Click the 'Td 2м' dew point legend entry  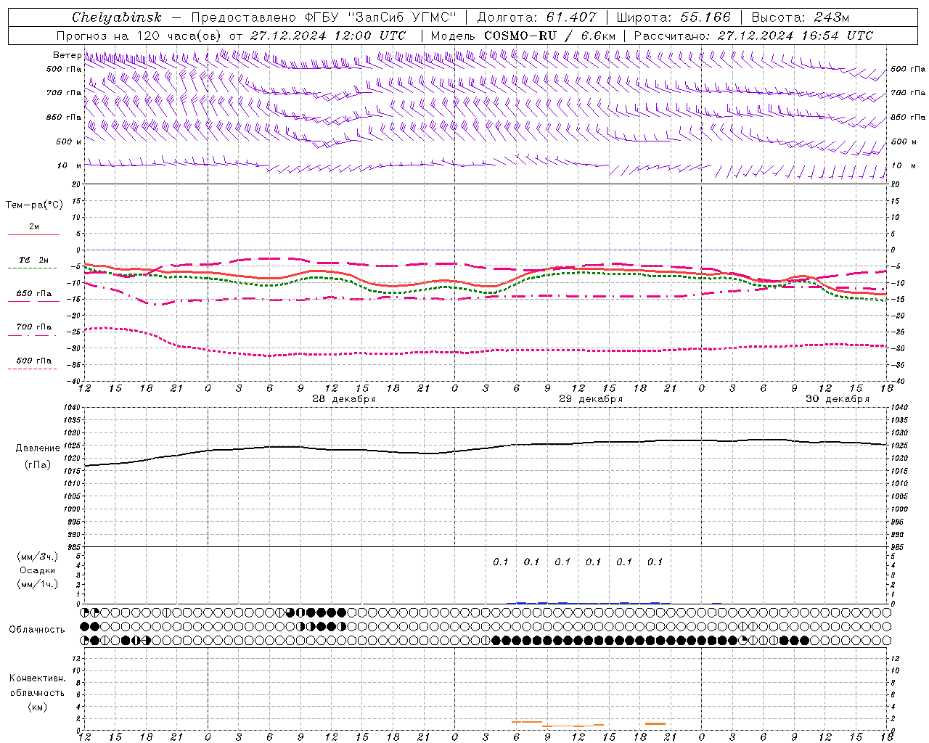(x=33, y=260)
